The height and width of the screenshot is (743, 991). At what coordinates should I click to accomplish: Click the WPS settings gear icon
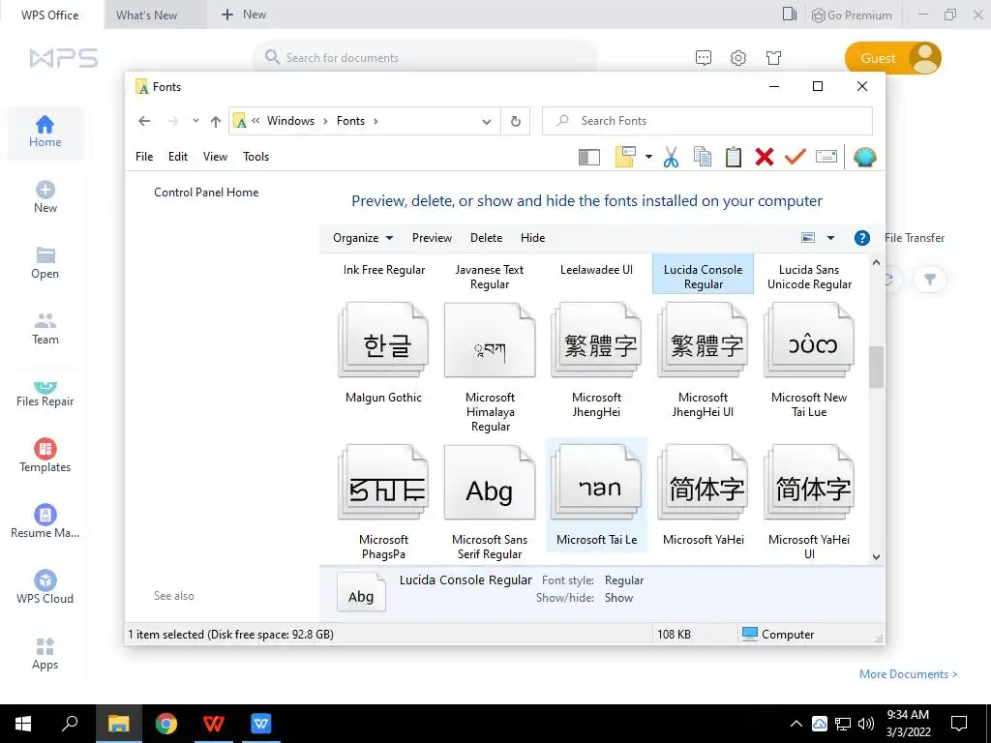pyautogui.click(x=738, y=58)
